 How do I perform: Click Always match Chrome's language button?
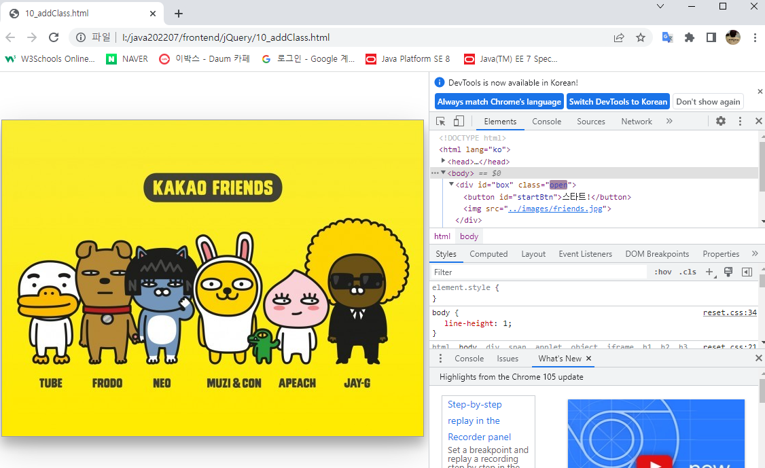click(499, 101)
